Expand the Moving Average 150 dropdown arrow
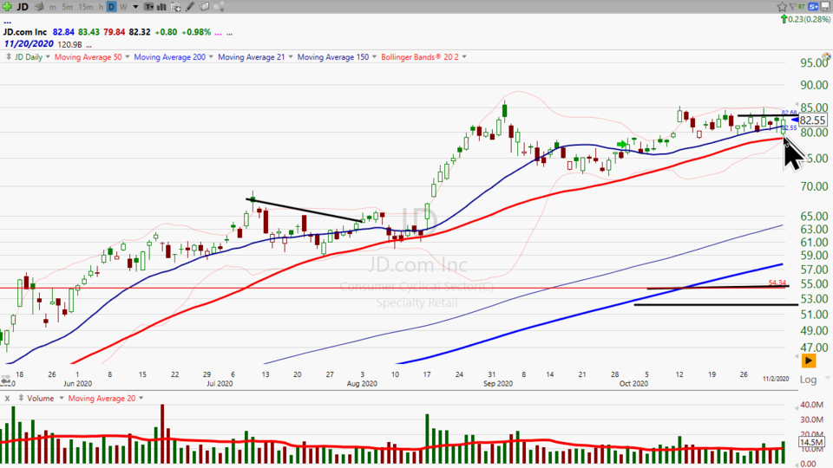The height and width of the screenshot is (468, 833). (x=375, y=57)
